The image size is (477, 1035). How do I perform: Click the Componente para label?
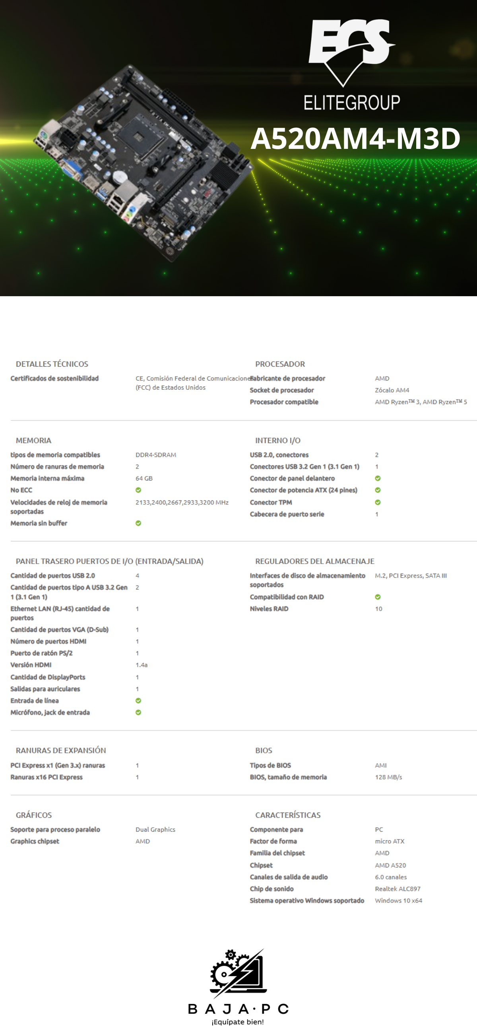[x=276, y=830]
